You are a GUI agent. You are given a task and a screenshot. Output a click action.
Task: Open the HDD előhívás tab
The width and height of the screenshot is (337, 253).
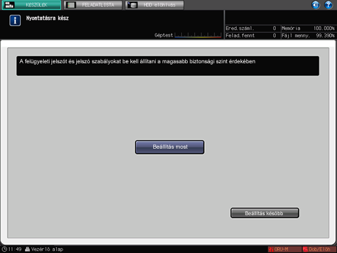click(154, 5)
